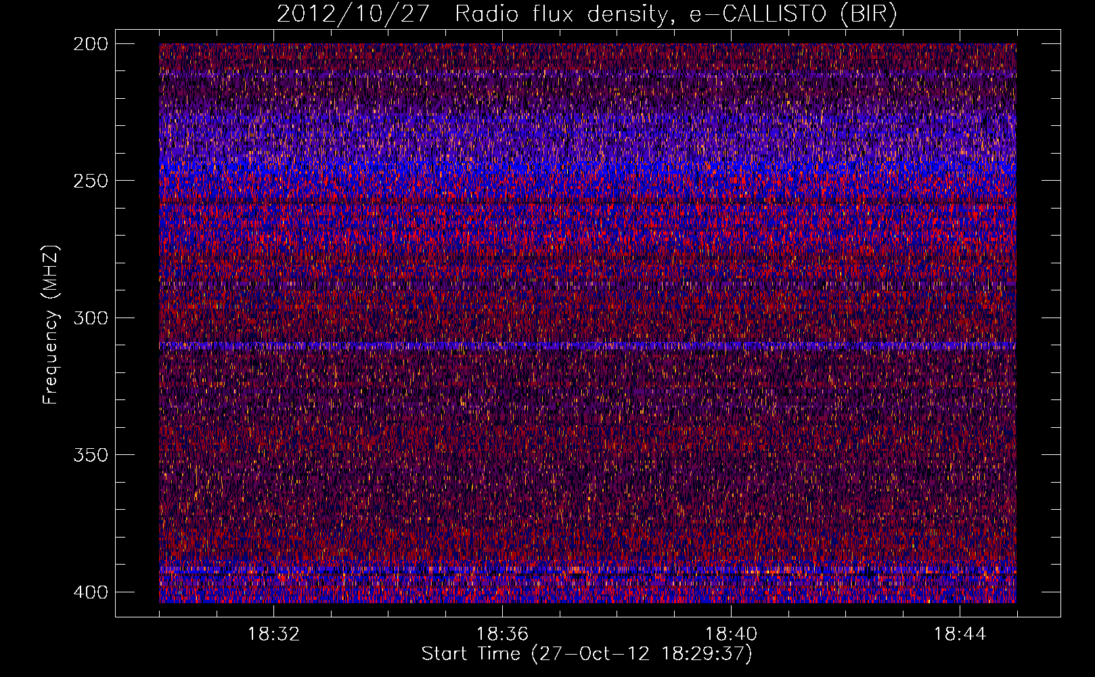Click the 18:40 time tick label

click(731, 634)
